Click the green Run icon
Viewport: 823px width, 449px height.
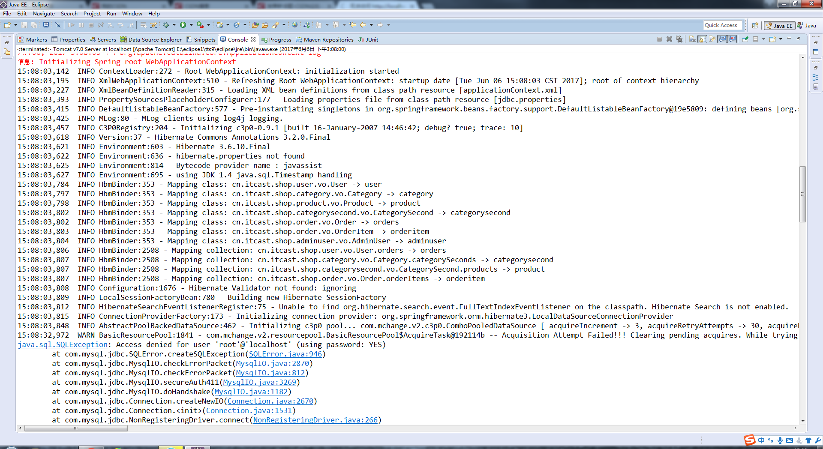(183, 25)
